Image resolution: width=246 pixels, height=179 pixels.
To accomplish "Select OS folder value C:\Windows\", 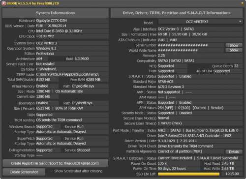I will [46, 69].
